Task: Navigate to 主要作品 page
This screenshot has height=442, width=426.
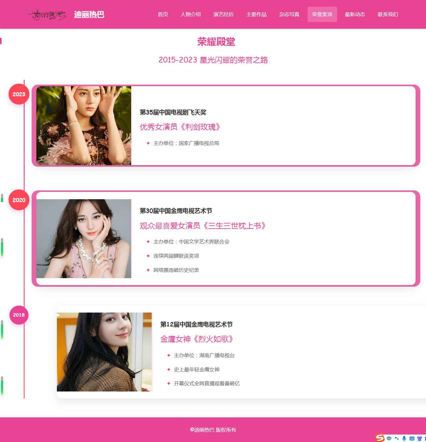Action: [256, 14]
